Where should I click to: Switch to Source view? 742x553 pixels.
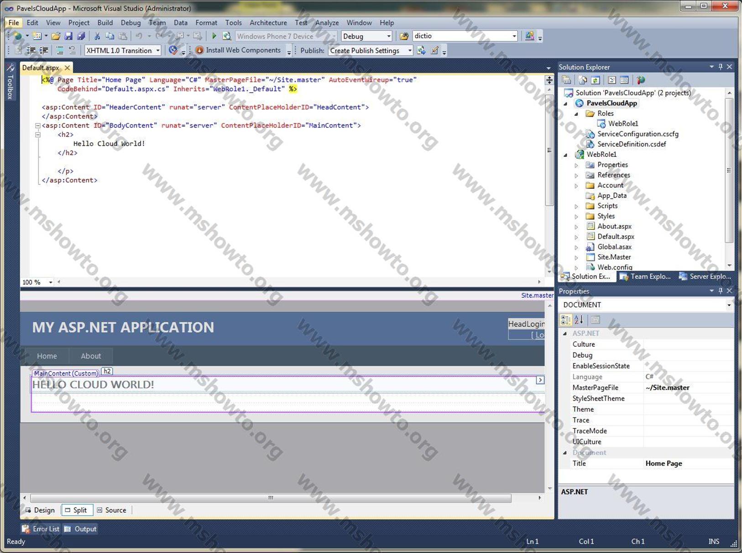point(112,510)
